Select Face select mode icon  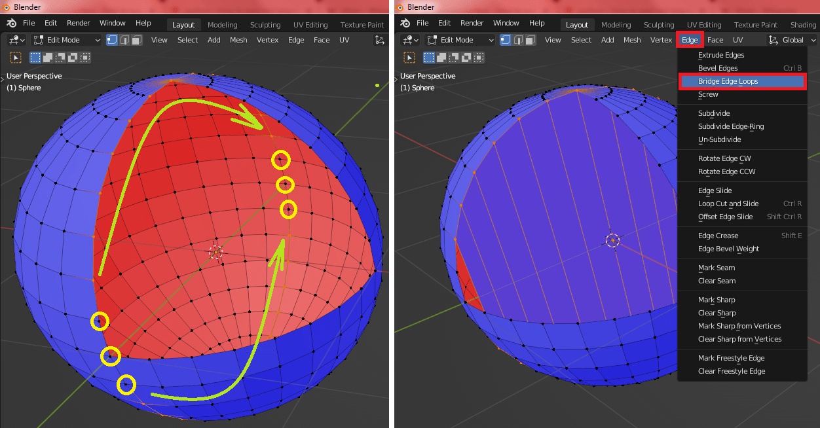coord(135,40)
